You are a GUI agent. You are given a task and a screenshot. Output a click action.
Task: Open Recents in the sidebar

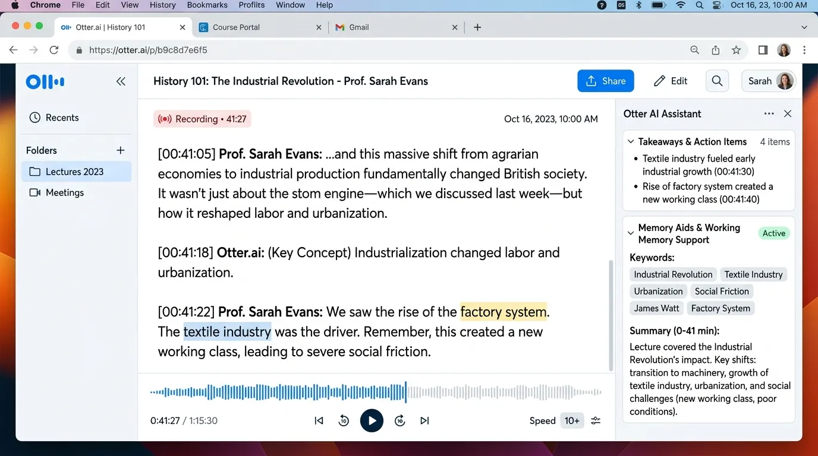click(x=54, y=118)
